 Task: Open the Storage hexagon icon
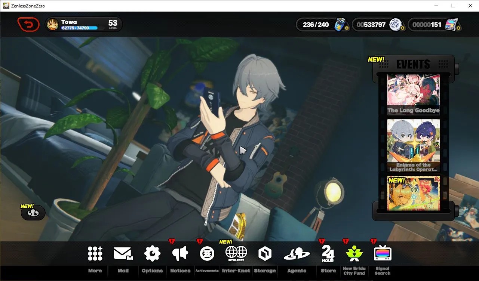tap(265, 254)
